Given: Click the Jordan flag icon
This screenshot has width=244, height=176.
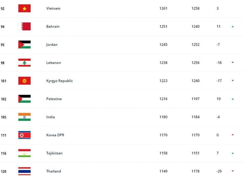Looking at the screenshot, I should coord(24,45).
